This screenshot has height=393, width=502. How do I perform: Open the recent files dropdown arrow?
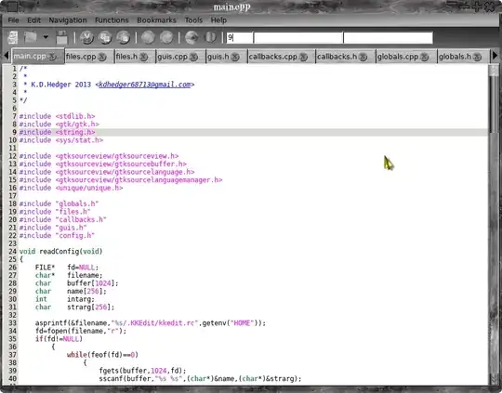point(46,37)
